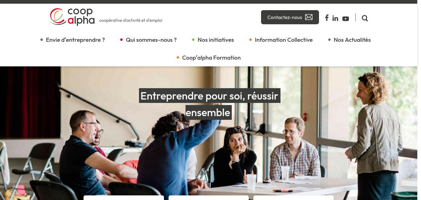Screen dimensions: 421x200
Task: Open Nos Actualités menu item
Action: click(x=352, y=40)
